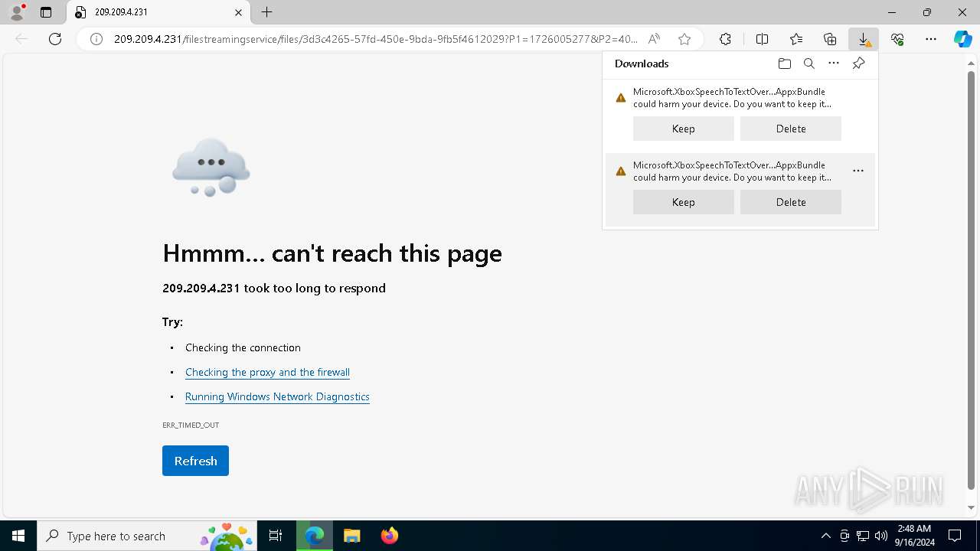Click the taskbar search box
Screen dimensions: 980x551
(147, 536)
